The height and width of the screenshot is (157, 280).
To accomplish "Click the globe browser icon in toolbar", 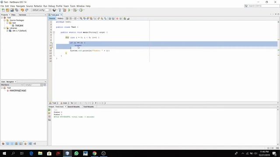I will click(x=54, y=10).
